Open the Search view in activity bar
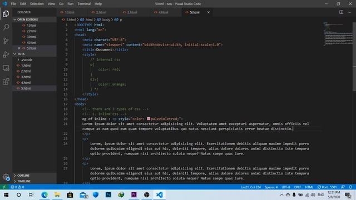The image size is (356, 200). [x=6, y=27]
